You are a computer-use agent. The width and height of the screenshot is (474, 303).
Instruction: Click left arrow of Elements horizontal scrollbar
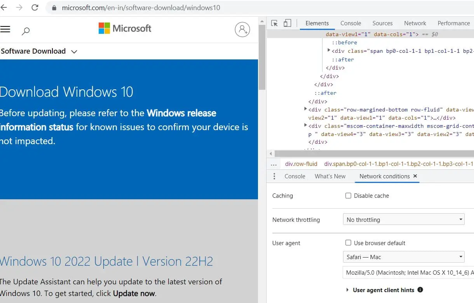point(270,154)
